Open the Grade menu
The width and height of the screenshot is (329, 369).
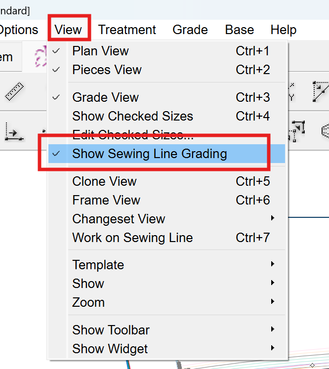(x=190, y=30)
